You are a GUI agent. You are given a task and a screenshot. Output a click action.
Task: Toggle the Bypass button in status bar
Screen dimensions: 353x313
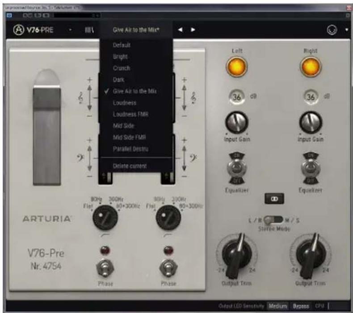click(x=301, y=306)
